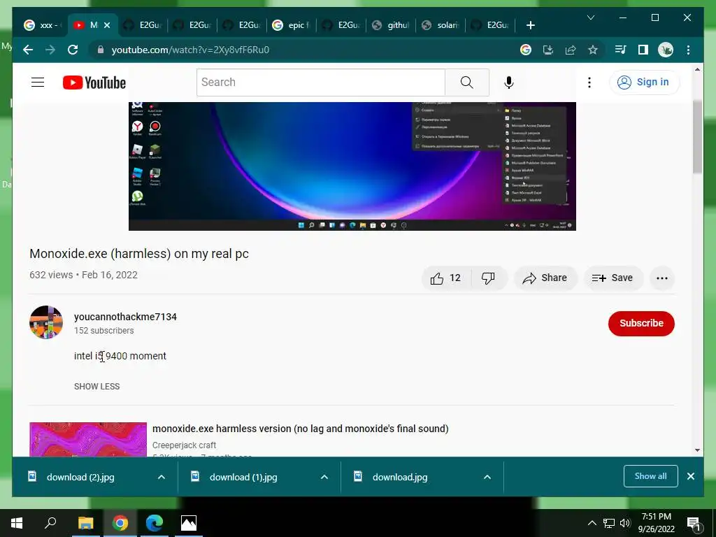Search with voice microphone icon
The height and width of the screenshot is (537, 716).
click(x=509, y=83)
